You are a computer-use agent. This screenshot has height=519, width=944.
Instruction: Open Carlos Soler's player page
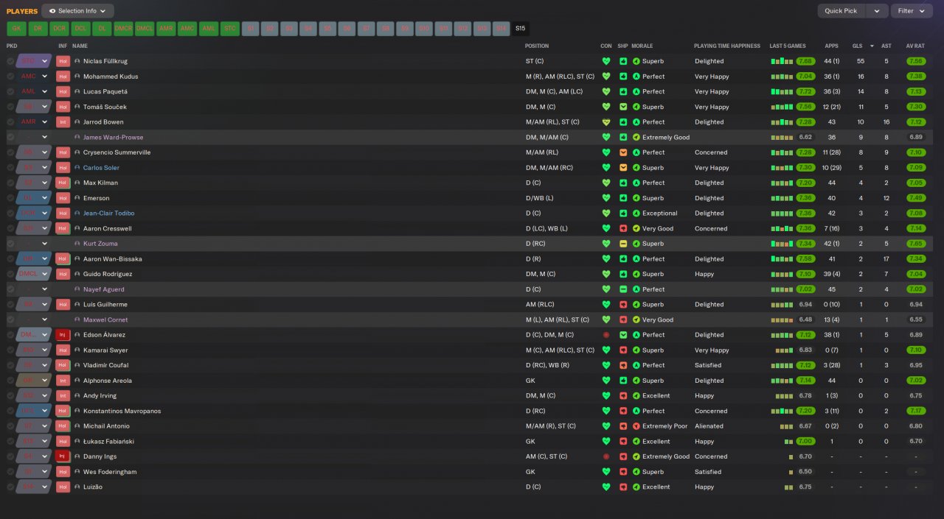coord(101,168)
